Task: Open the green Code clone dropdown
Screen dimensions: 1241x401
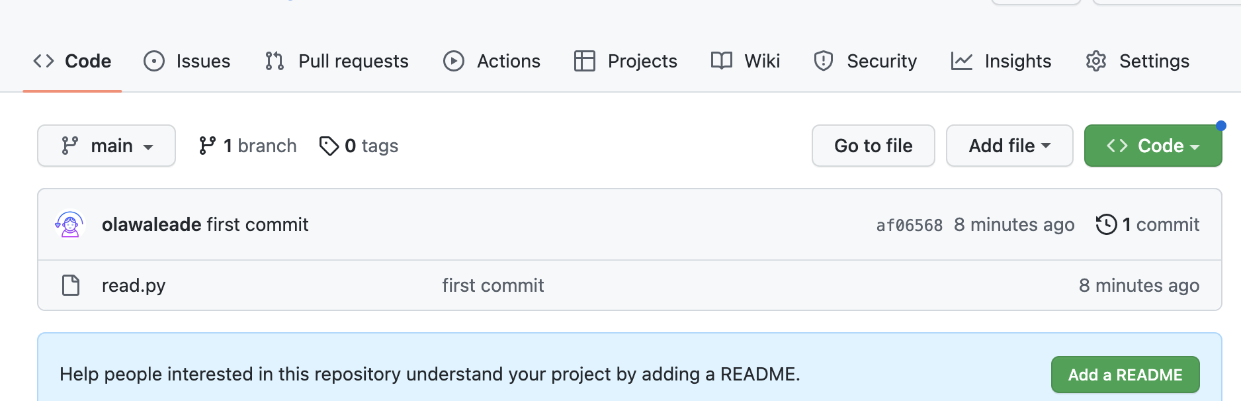Action: tap(1152, 146)
